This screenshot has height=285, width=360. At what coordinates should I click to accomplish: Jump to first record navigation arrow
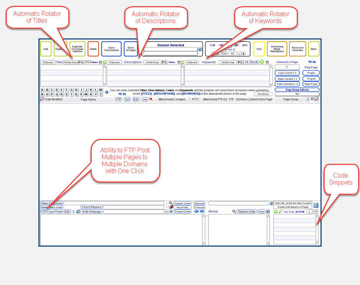coord(213,45)
